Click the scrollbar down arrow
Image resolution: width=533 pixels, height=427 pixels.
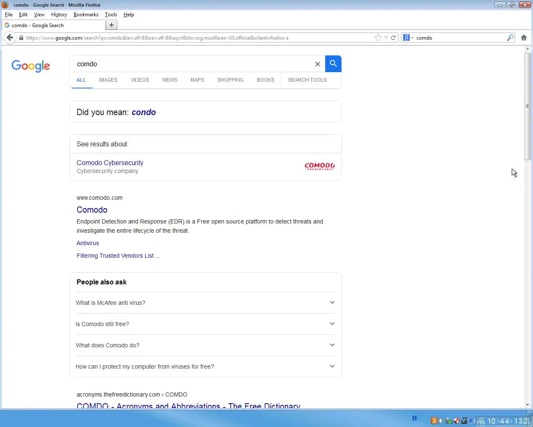coord(528,404)
